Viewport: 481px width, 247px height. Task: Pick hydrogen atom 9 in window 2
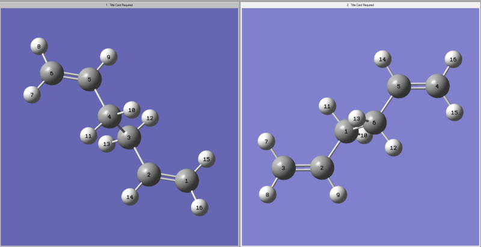click(338, 194)
